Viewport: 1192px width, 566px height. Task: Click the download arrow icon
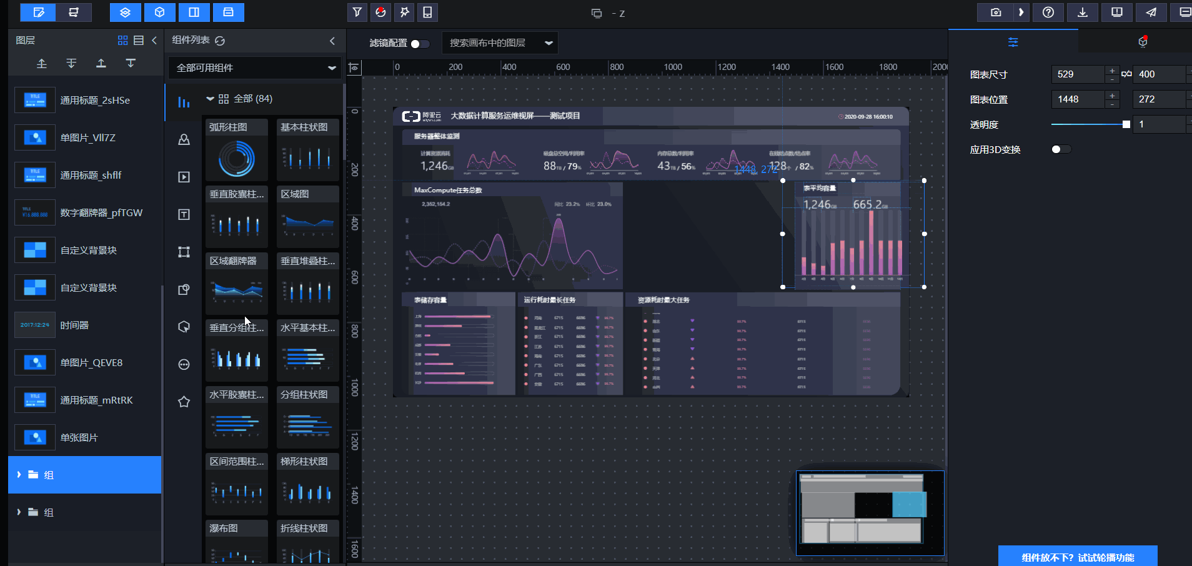1083,12
